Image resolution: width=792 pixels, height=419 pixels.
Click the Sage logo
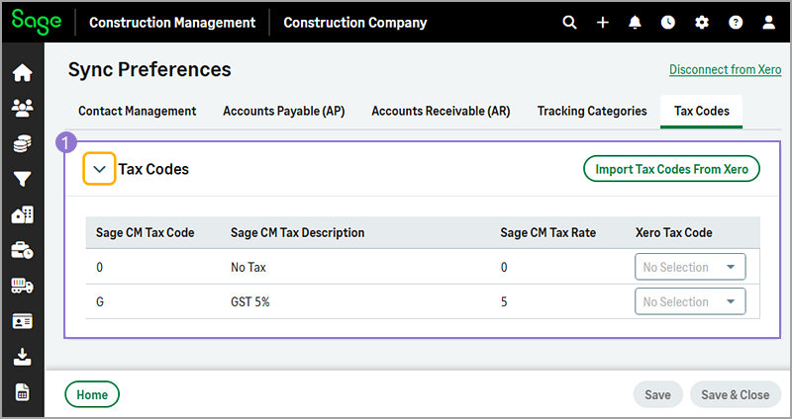(x=37, y=22)
